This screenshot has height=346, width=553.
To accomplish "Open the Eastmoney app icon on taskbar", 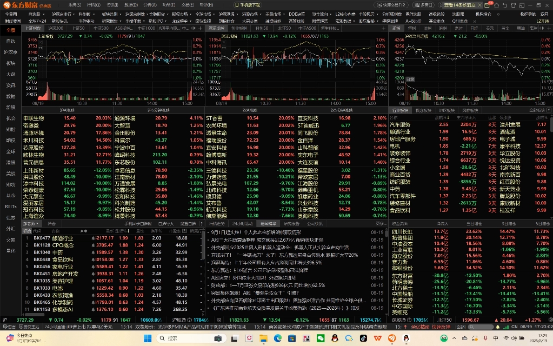I will tap(392, 338).
